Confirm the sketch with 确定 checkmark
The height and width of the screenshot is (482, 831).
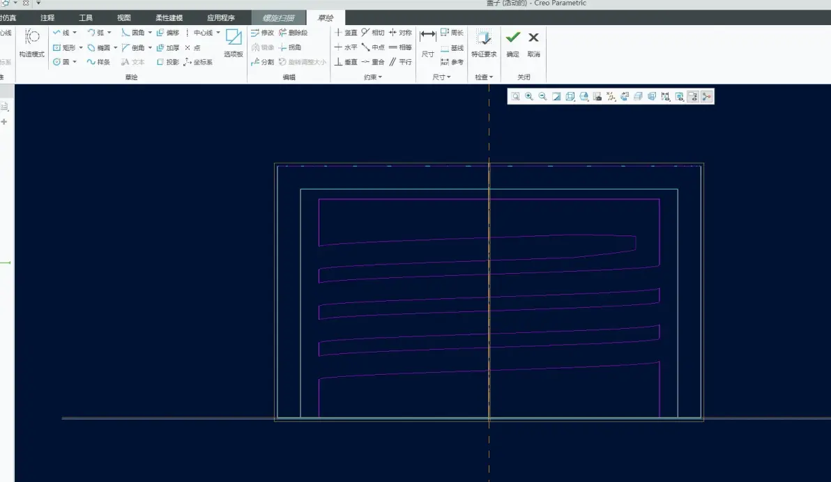tap(512, 43)
